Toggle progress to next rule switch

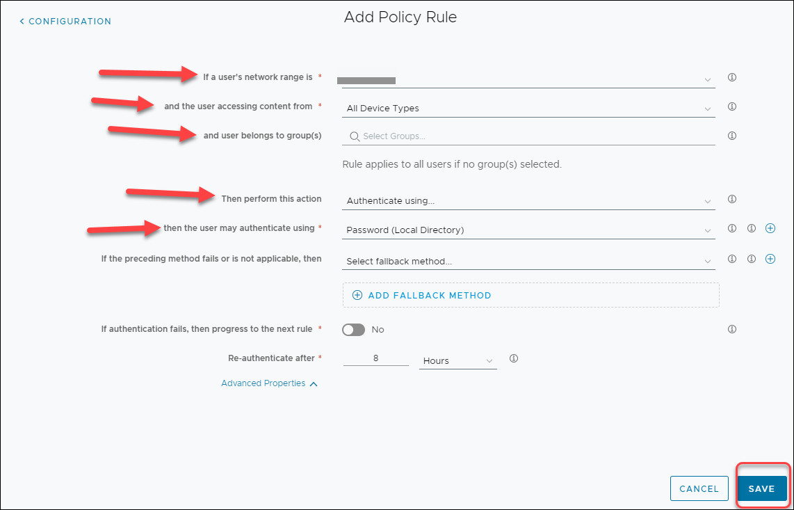353,330
